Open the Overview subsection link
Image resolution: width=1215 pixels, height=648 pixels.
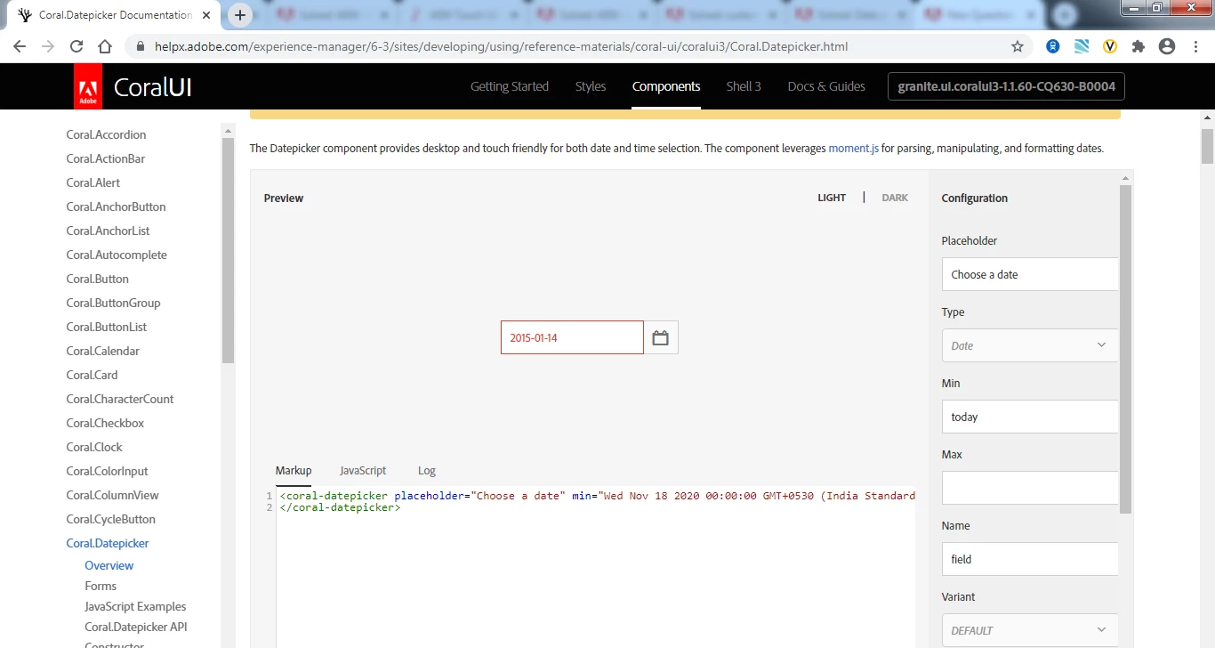click(x=109, y=565)
